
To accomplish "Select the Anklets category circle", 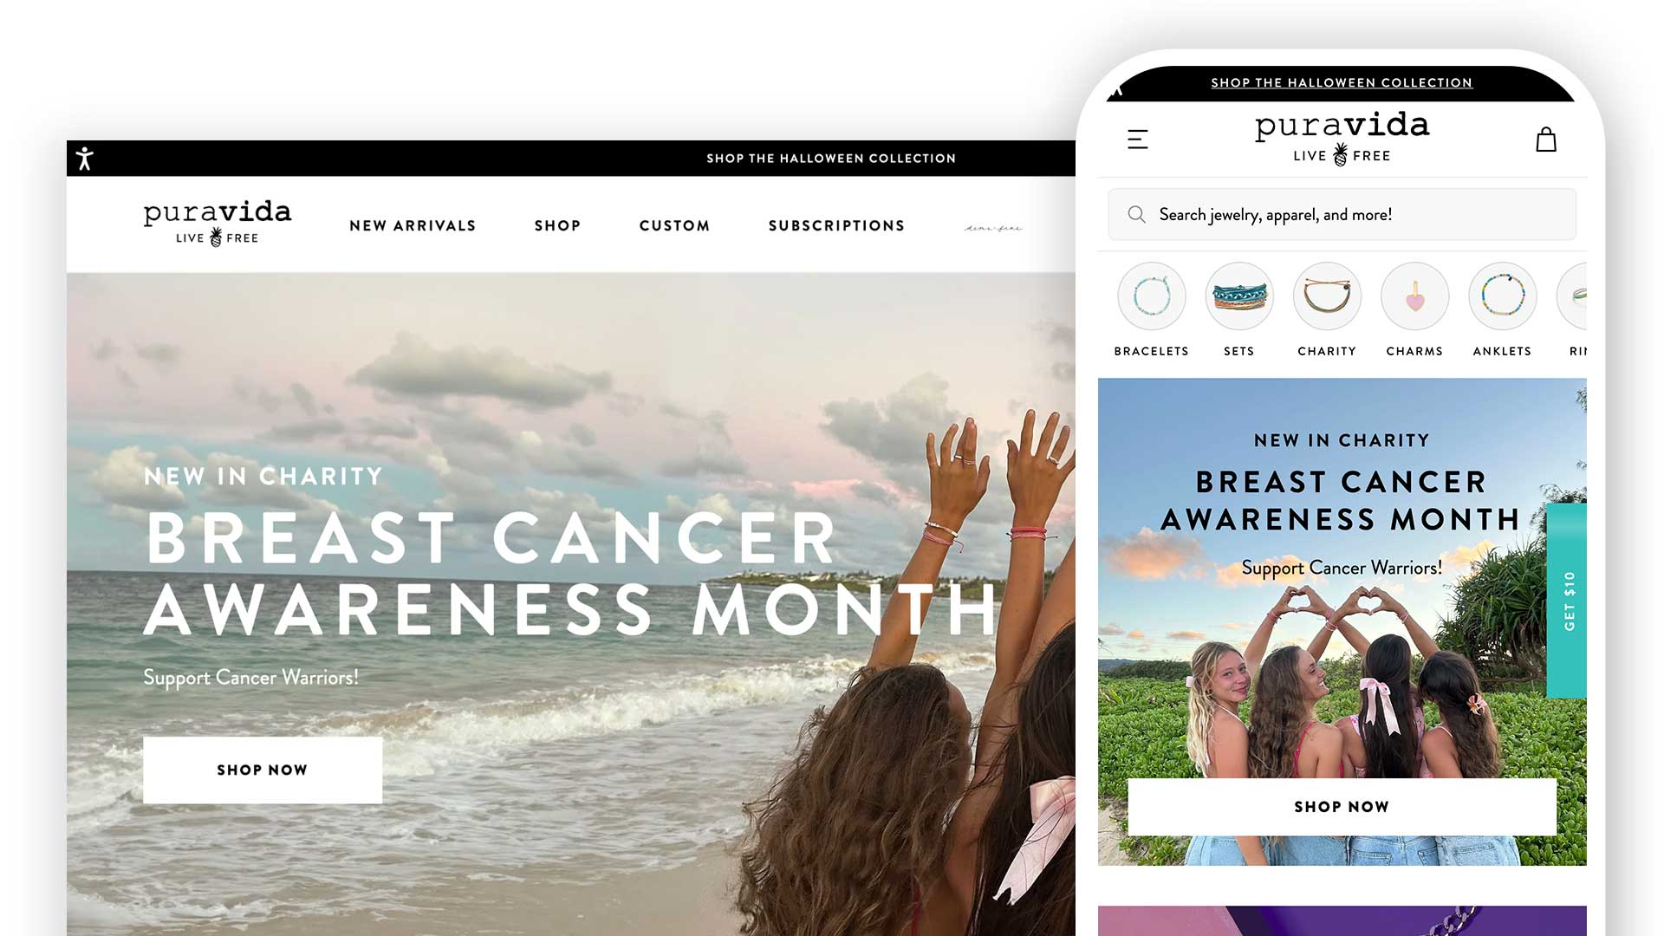I will [1502, 296].
